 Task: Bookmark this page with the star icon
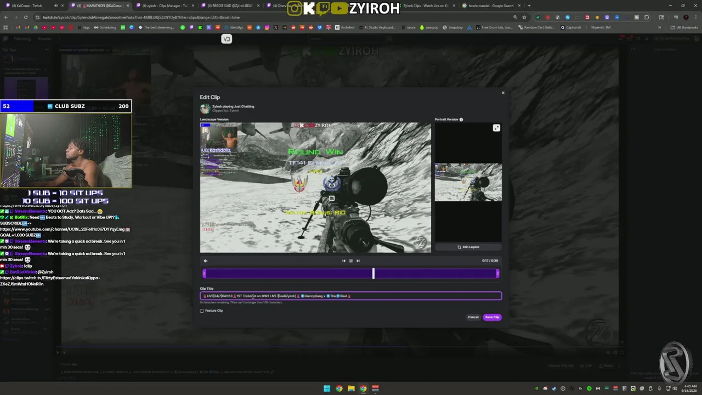[x=524, y=17]
